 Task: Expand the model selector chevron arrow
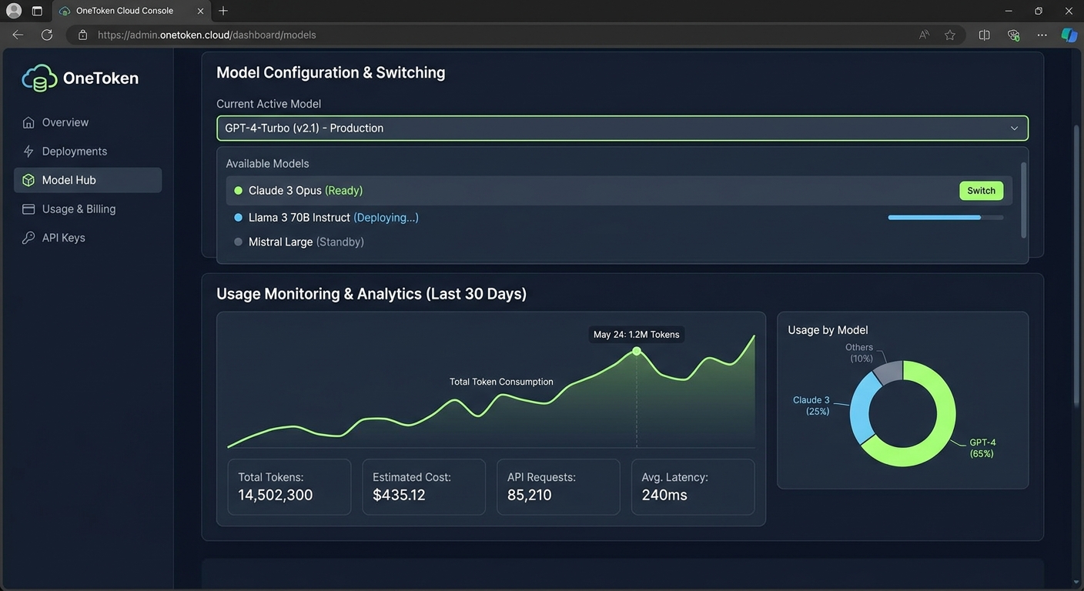(1014, 129)
